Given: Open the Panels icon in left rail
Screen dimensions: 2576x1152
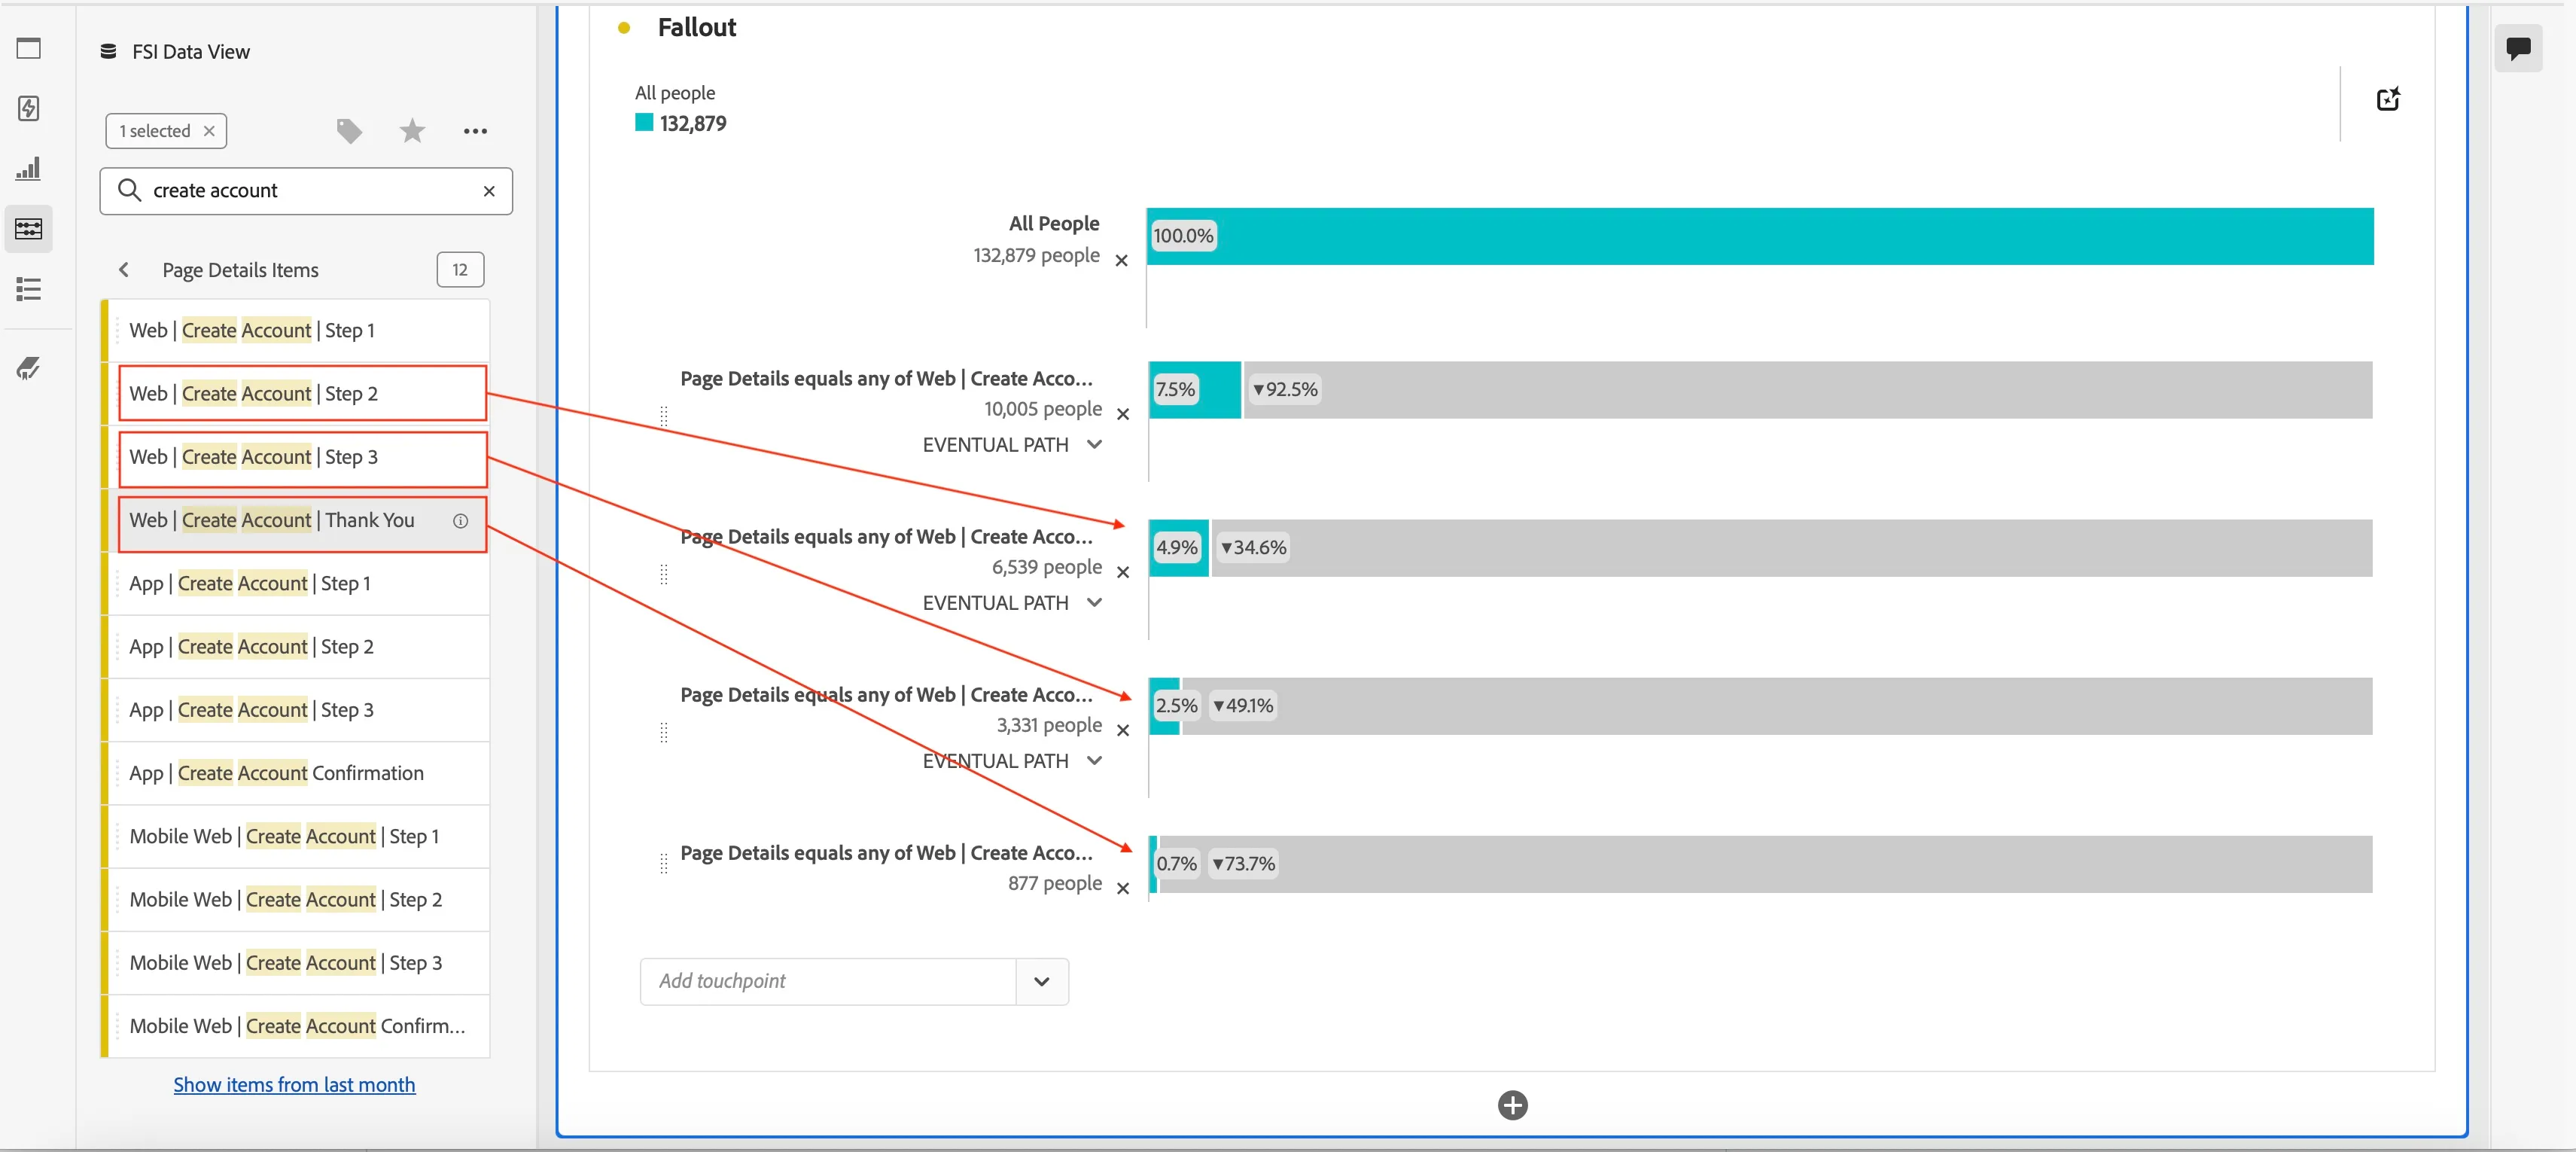Looking at the screenshot, I should [29, 48].
